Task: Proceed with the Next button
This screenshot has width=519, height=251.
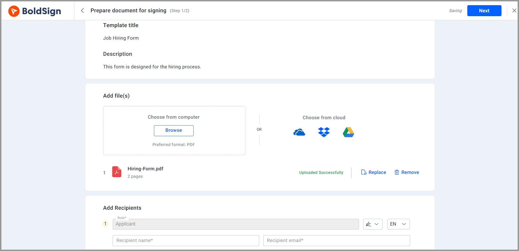Action: pos(484,10)
